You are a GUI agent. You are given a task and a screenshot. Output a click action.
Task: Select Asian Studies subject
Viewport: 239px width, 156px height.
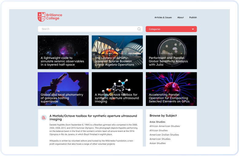click(x=157, y=143)
